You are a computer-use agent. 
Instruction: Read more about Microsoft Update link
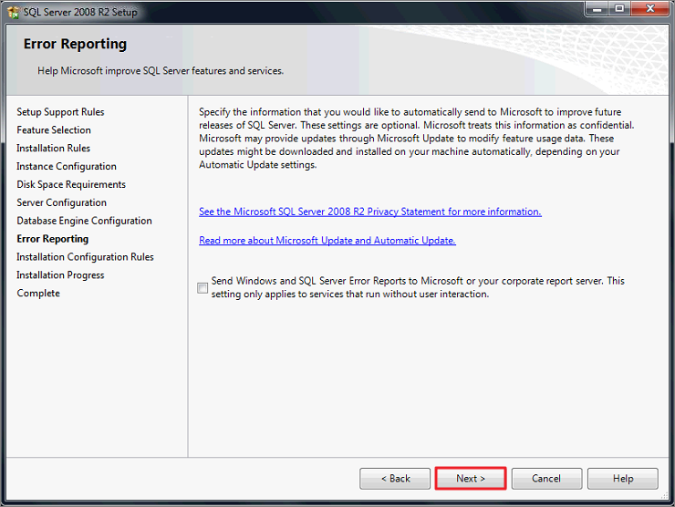pos(327,240)
